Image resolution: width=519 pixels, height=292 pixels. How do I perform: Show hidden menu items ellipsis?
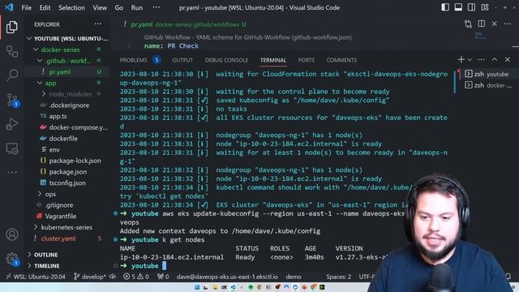[157, 7]
